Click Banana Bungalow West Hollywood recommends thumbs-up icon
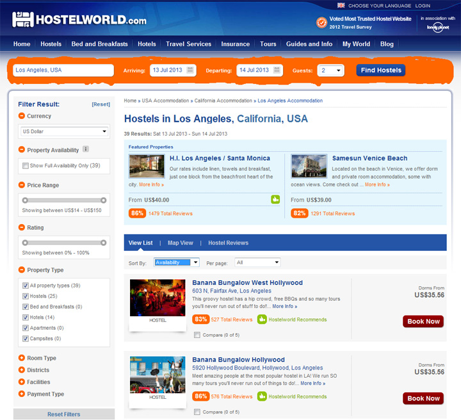Image resolution: width=461 pixels, height=420 pixels. click(x=262, y=319)
